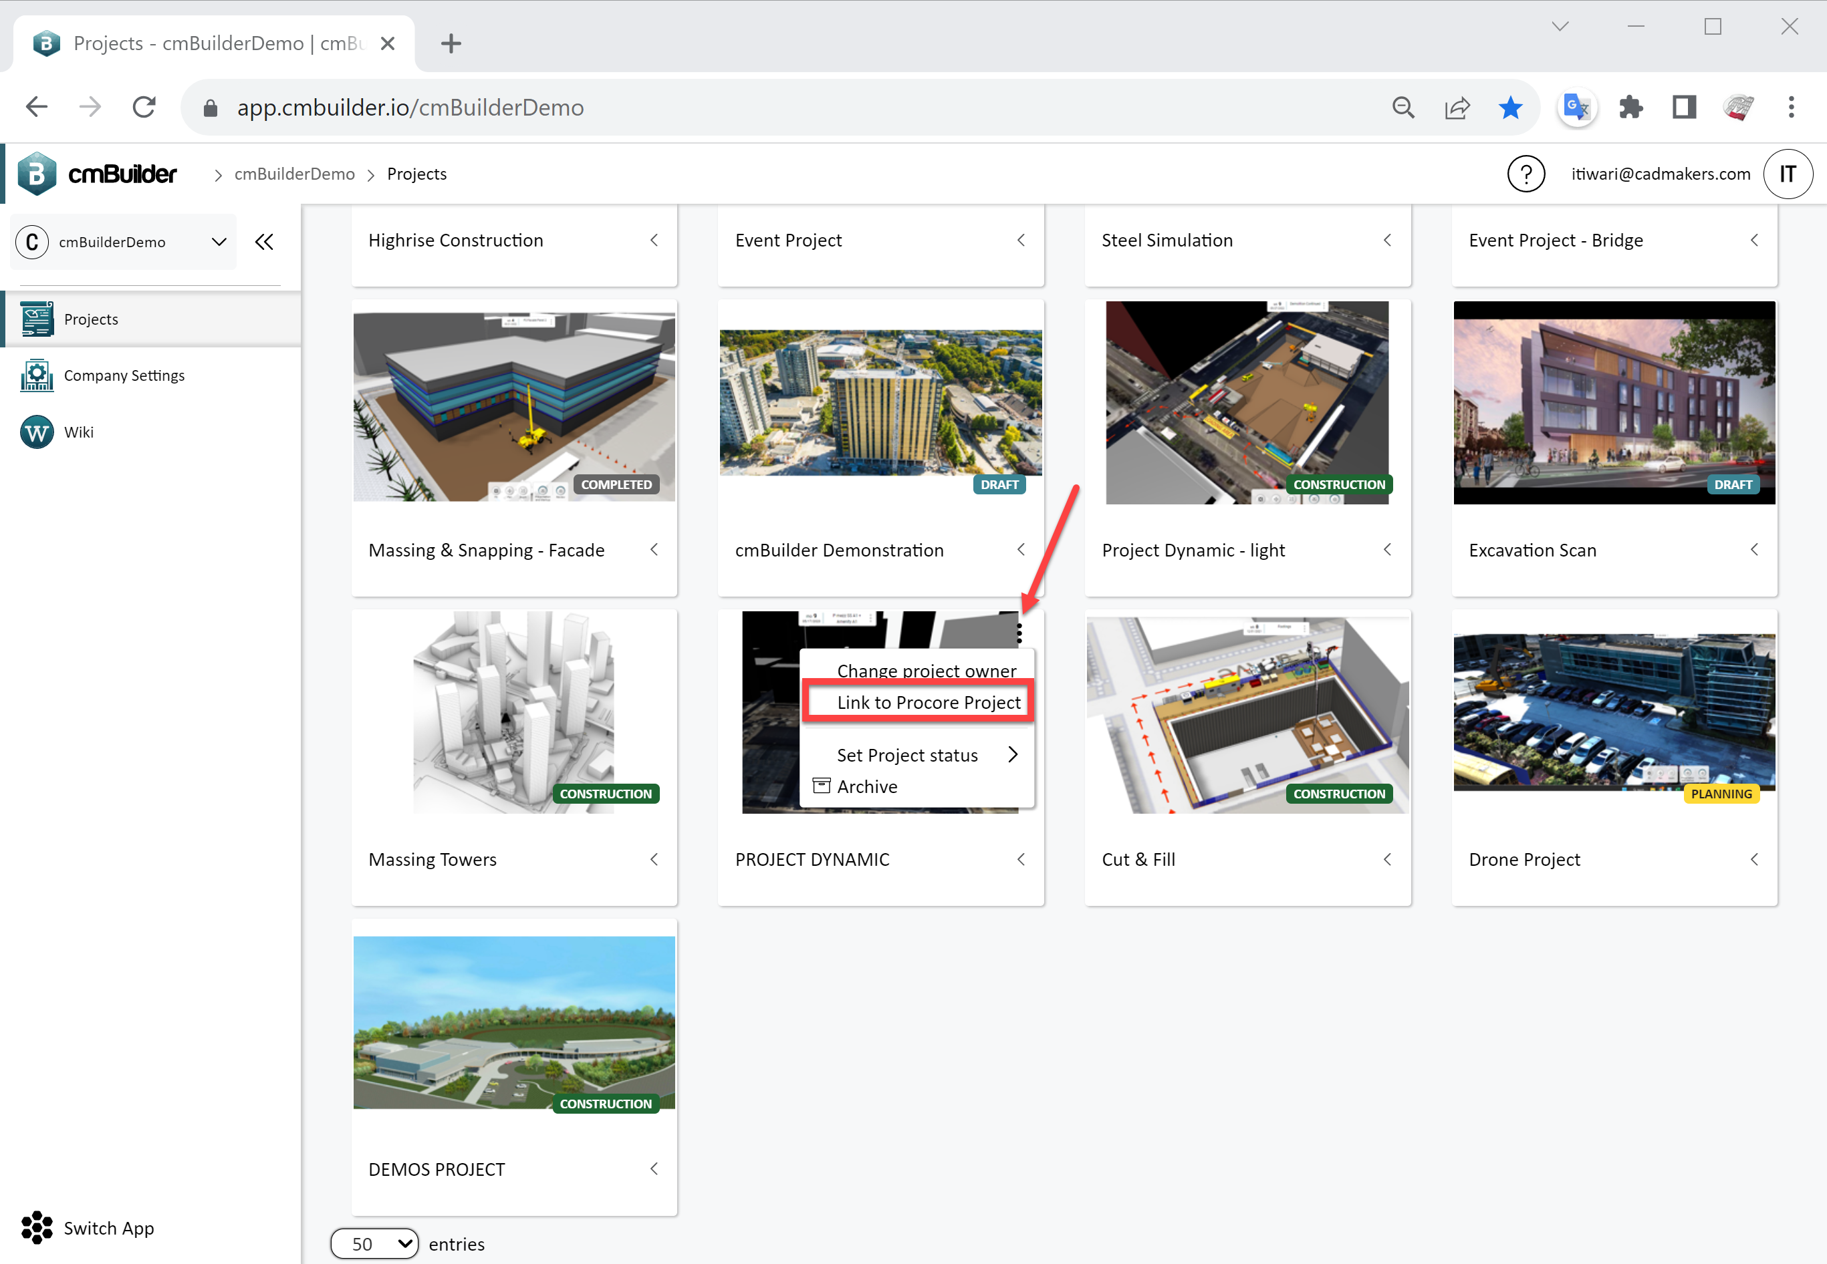This screenshot has height=1264, width=1827.
Task: Click the Highrise Construction project title
Action: coord(455,240)
